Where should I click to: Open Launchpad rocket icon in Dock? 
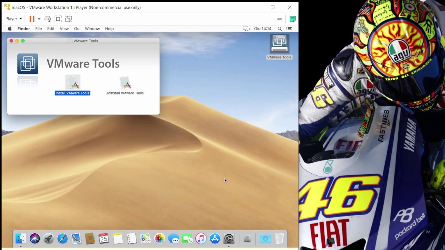pos(48,239)
